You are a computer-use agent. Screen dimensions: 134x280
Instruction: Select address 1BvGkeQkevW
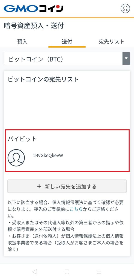48,156
